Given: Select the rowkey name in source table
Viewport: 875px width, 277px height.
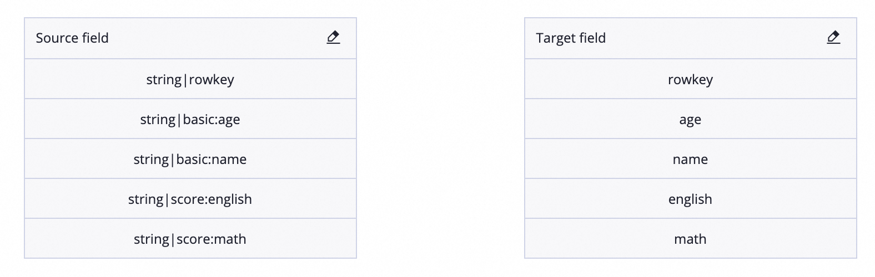Looking at the screenshot, I should (x=212, y=80).
